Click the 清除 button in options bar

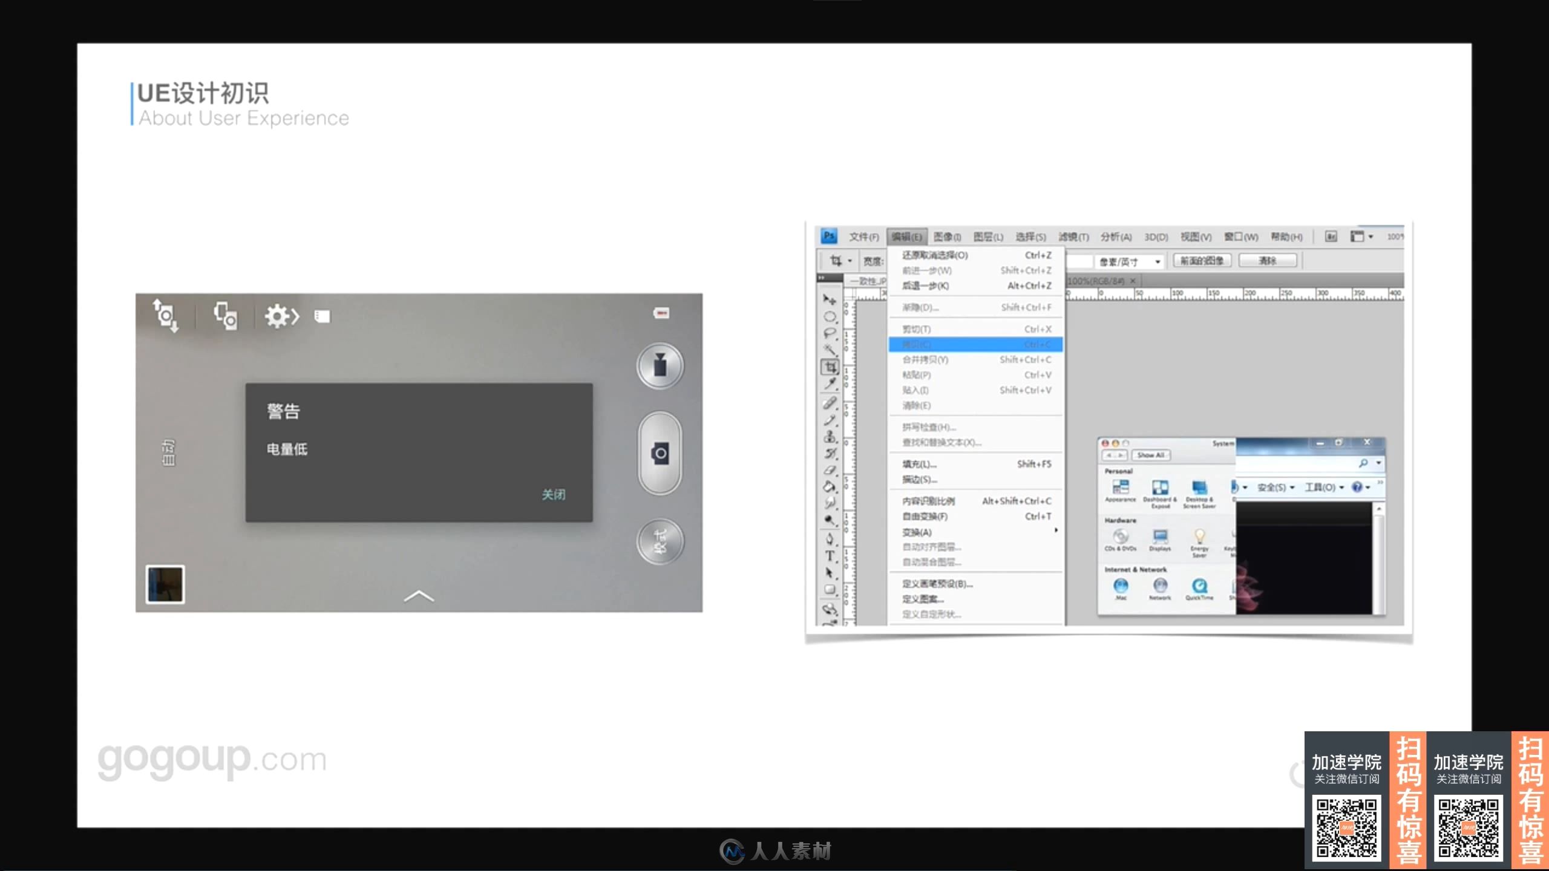pos(1267,261)
